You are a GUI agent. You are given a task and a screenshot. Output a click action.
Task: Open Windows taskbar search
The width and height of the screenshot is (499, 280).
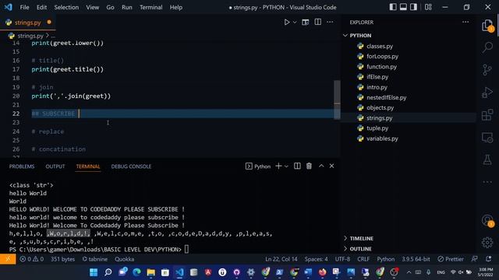[108, 272]
